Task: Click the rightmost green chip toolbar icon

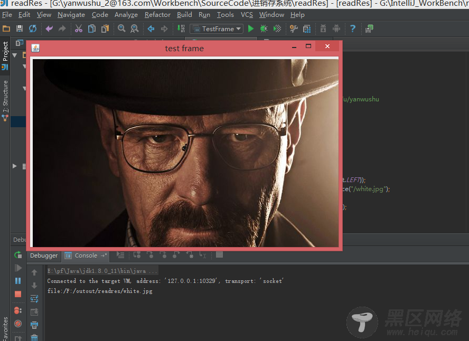Action: click(369, 29)
